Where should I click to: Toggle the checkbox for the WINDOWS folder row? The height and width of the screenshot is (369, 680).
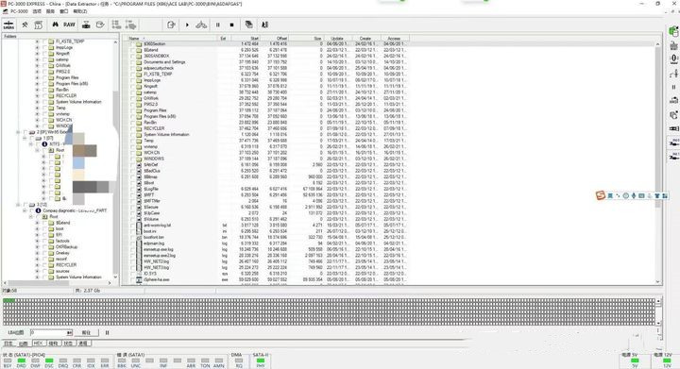(x=133, y=159)
